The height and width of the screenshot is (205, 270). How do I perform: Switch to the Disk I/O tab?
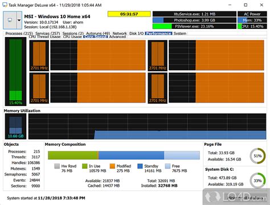pyautogui.click(x=136, y=34)
